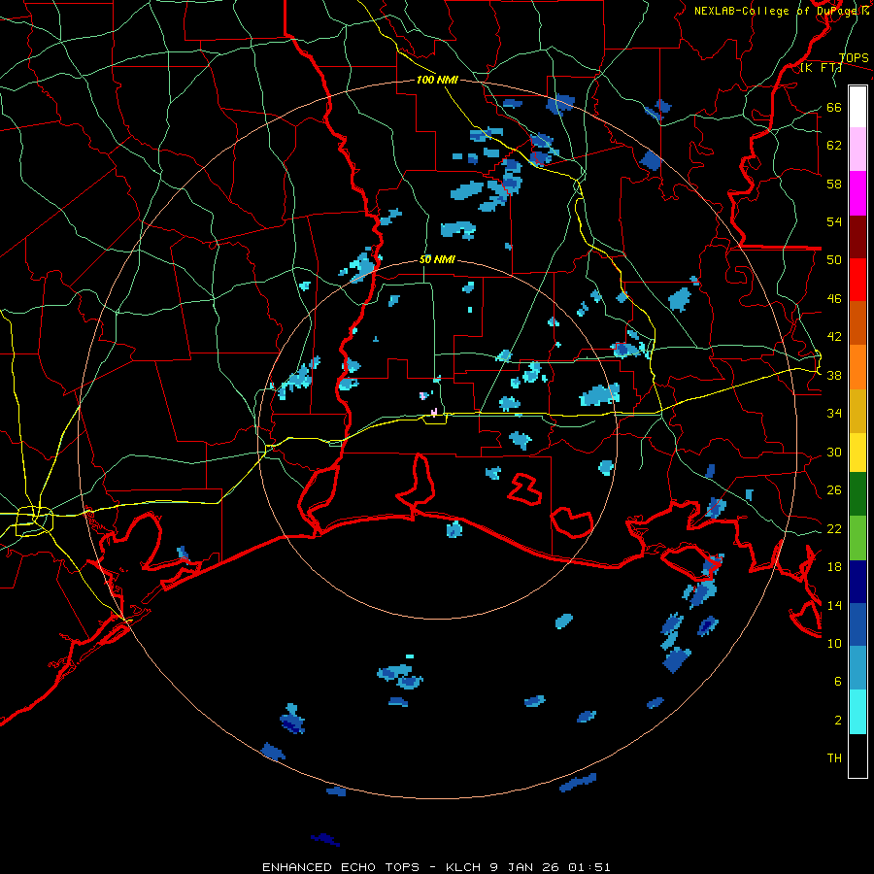The image size is (874, 874).
Task: Click the "30" legend value
Action: coord(834,452)
